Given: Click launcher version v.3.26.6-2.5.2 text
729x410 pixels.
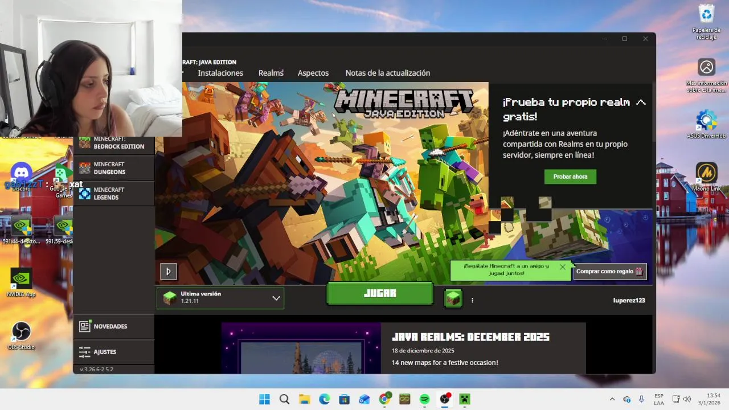Looking at the screenshot, I should [96, 369].
